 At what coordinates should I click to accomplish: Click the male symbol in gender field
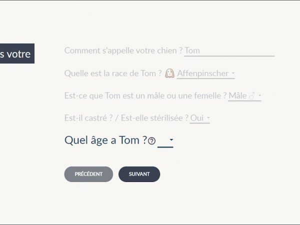pos(252,95)
